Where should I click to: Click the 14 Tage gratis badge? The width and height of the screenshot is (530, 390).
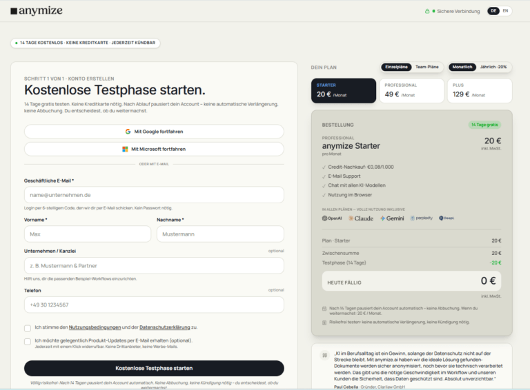coord(484,125)
